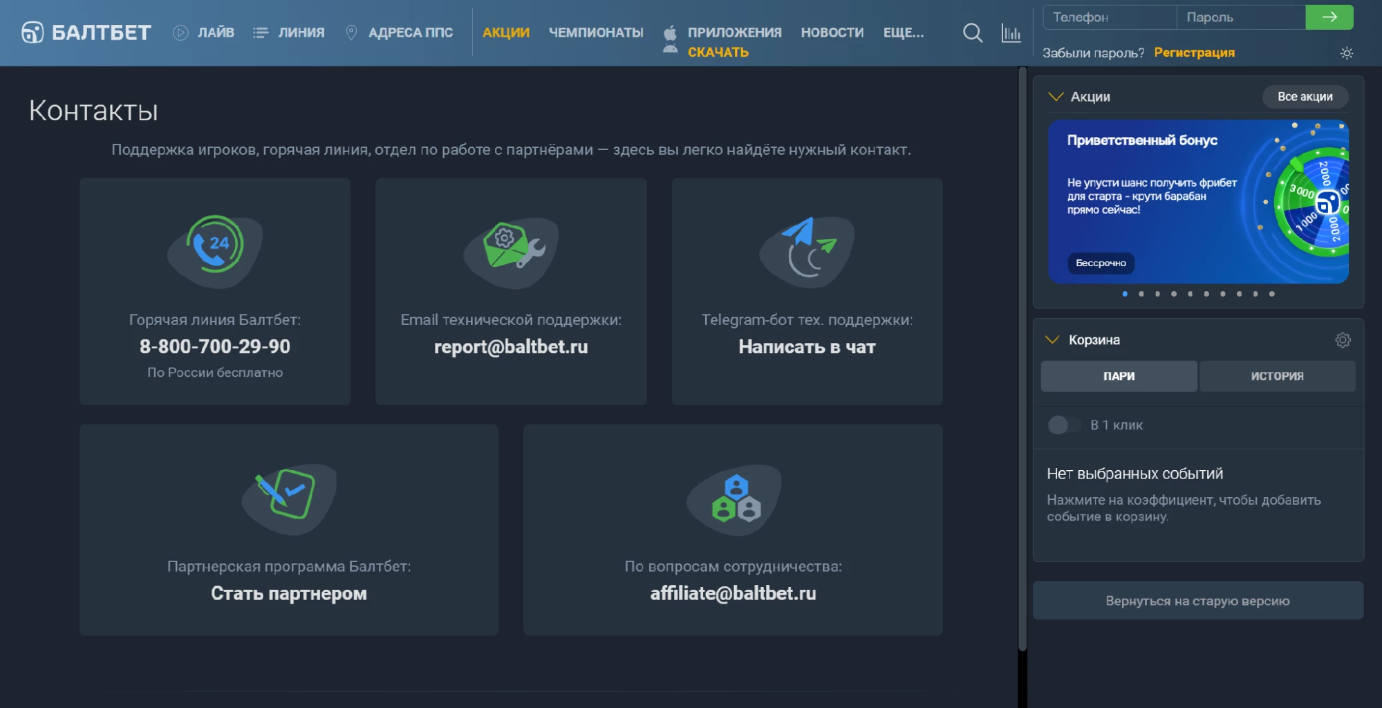
Task: Open the ЛИНИЯ section
Action: click(301, 32)
